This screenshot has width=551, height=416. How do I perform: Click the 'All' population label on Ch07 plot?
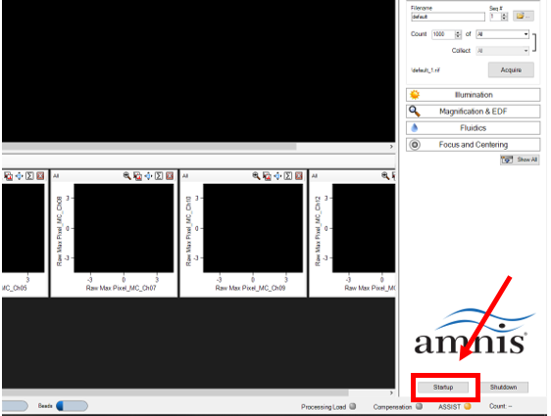coord(56,176)
